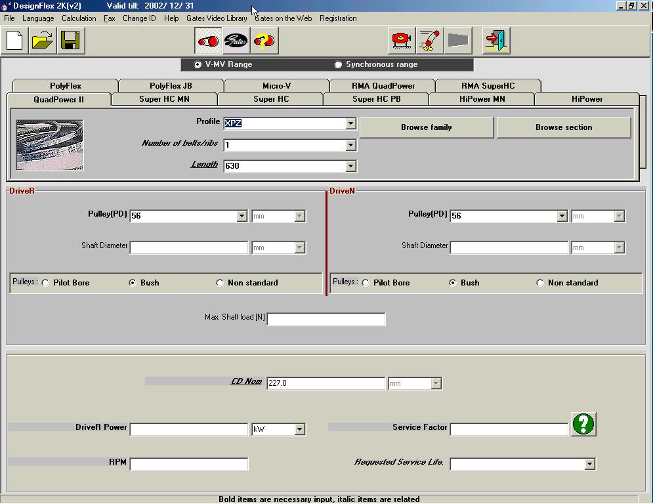Click the Max. Shaft load field
653x504 pixels.
pos(326,319)
